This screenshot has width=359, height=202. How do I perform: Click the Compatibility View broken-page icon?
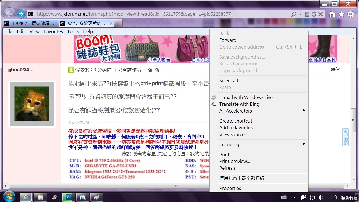coord(307,14)
